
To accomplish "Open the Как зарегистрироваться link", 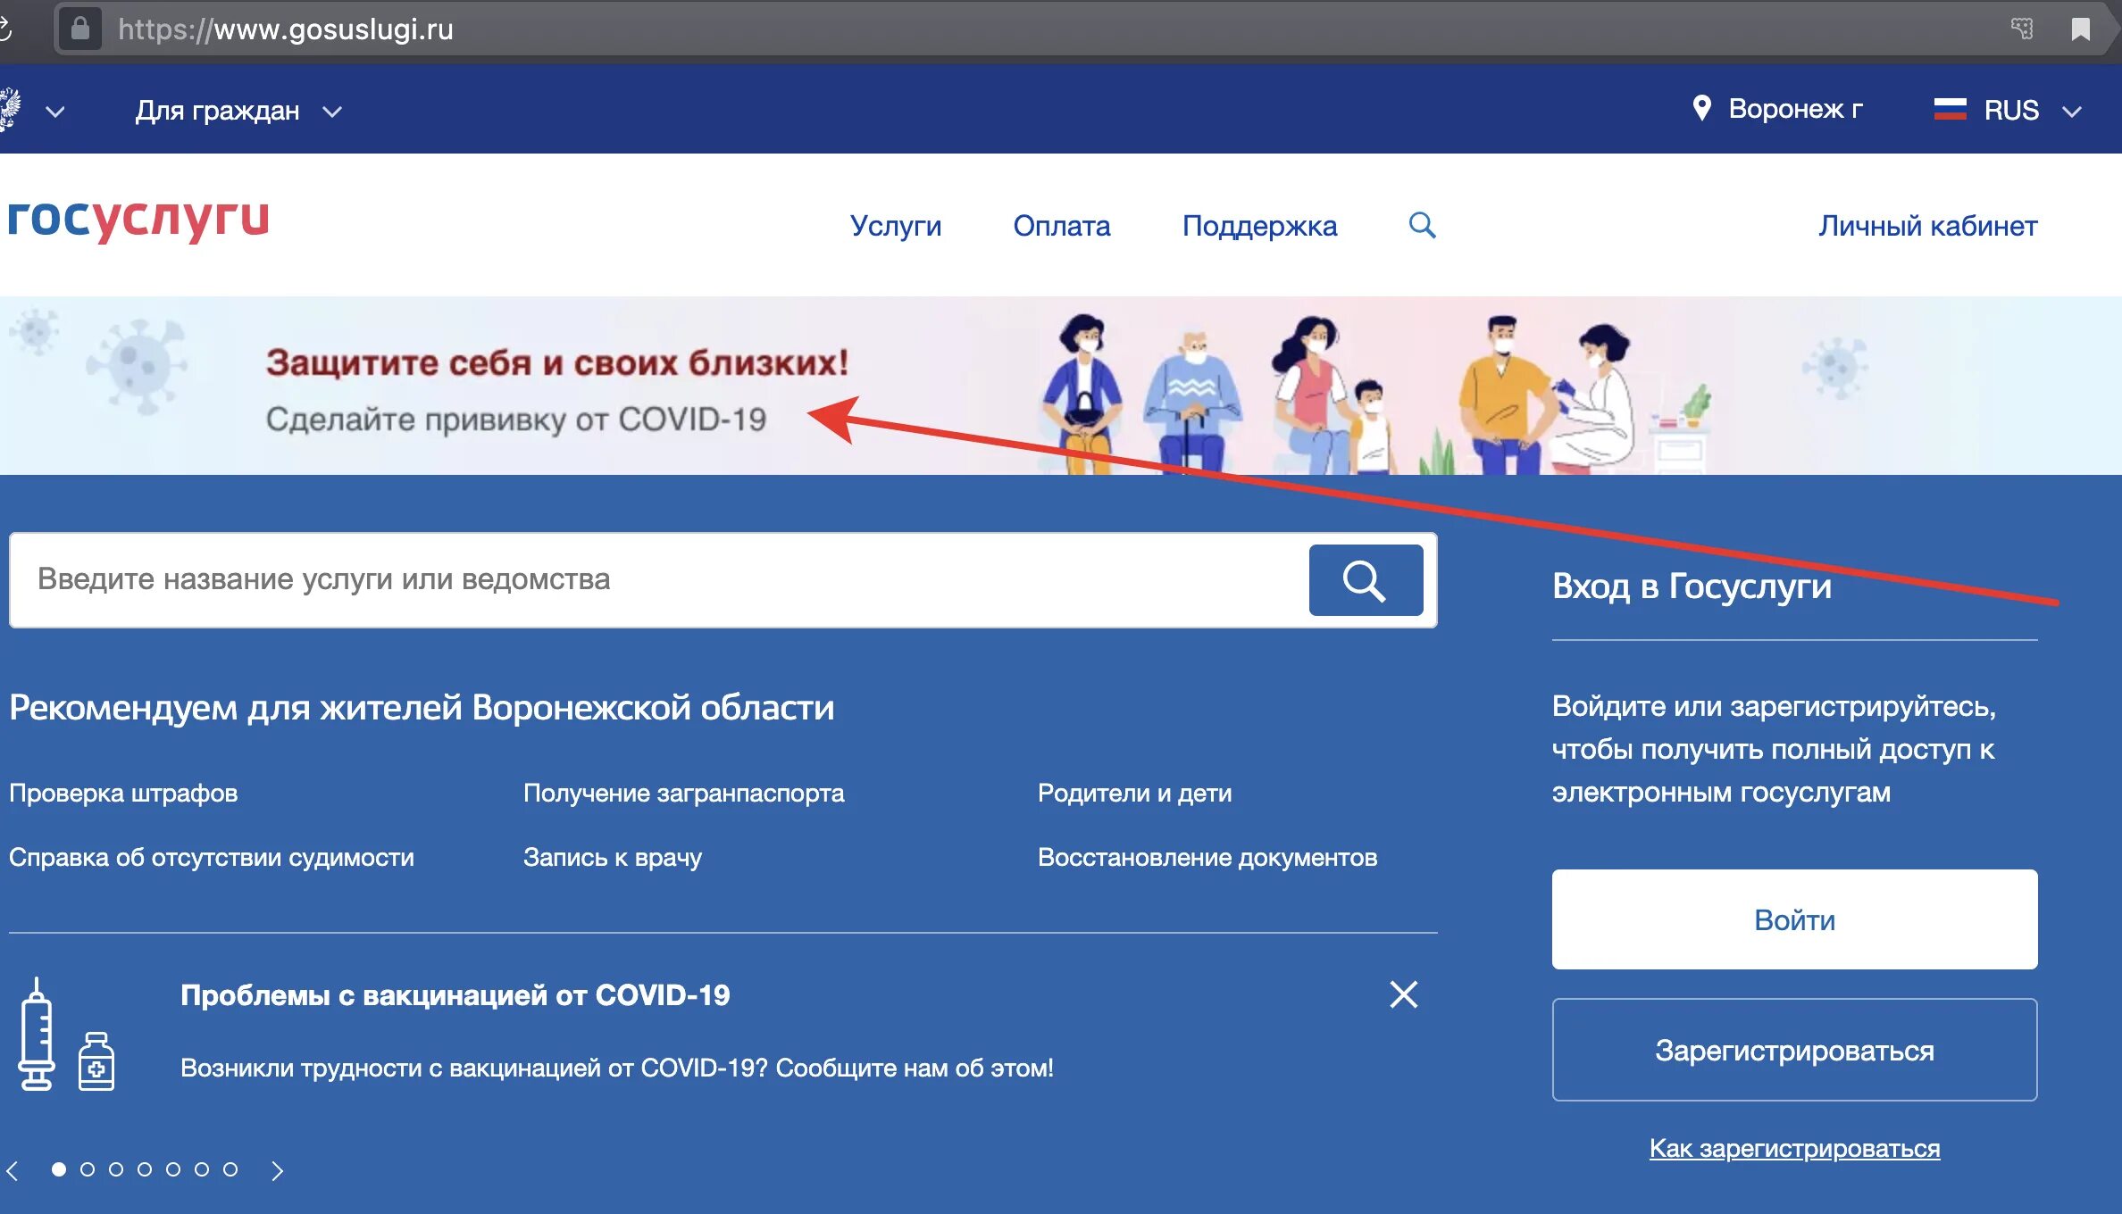I will pyautogui.click(x=1793, y=1148).
